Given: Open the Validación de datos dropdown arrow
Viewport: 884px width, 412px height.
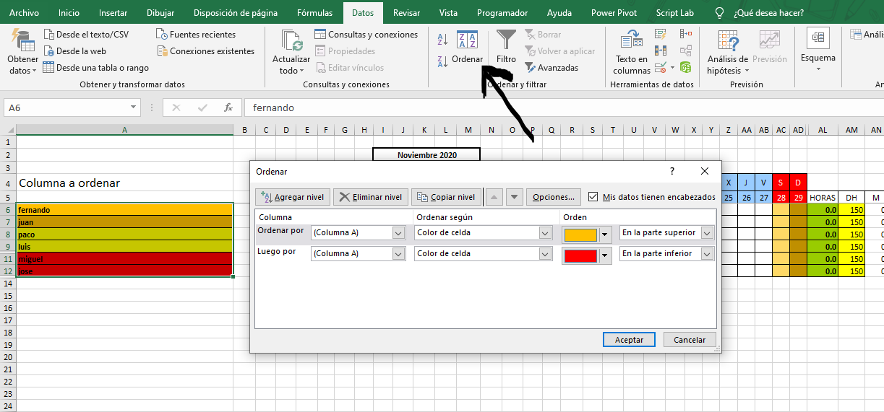Looking at the screenshot, I should tap(672, 68).
